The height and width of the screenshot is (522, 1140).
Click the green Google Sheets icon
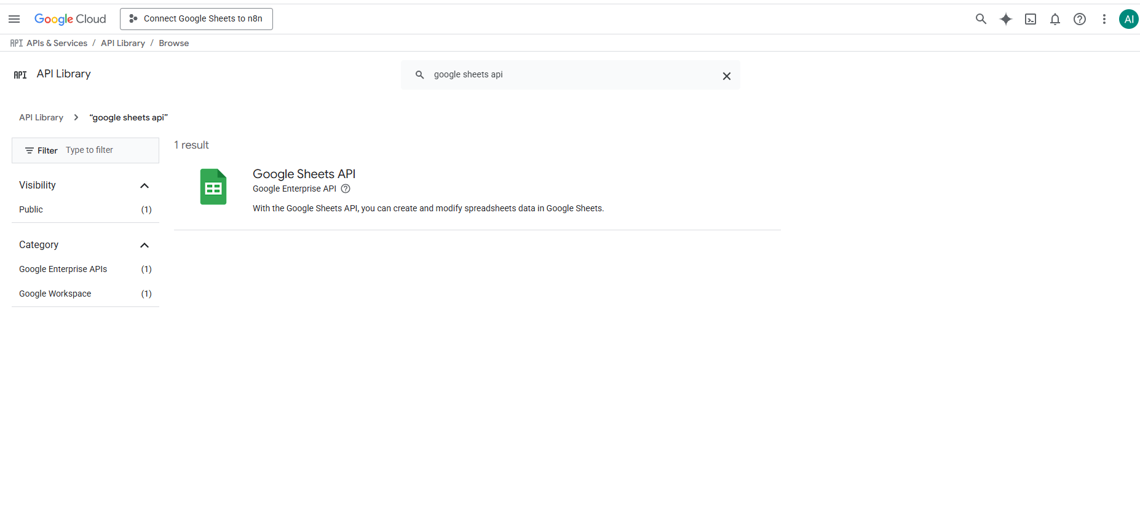pyautogui.click(x=213, y=187)
